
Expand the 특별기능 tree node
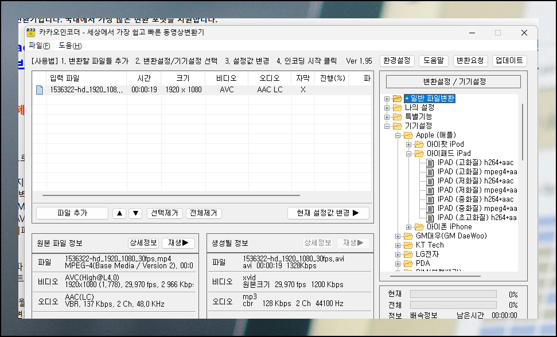point(387,117)
